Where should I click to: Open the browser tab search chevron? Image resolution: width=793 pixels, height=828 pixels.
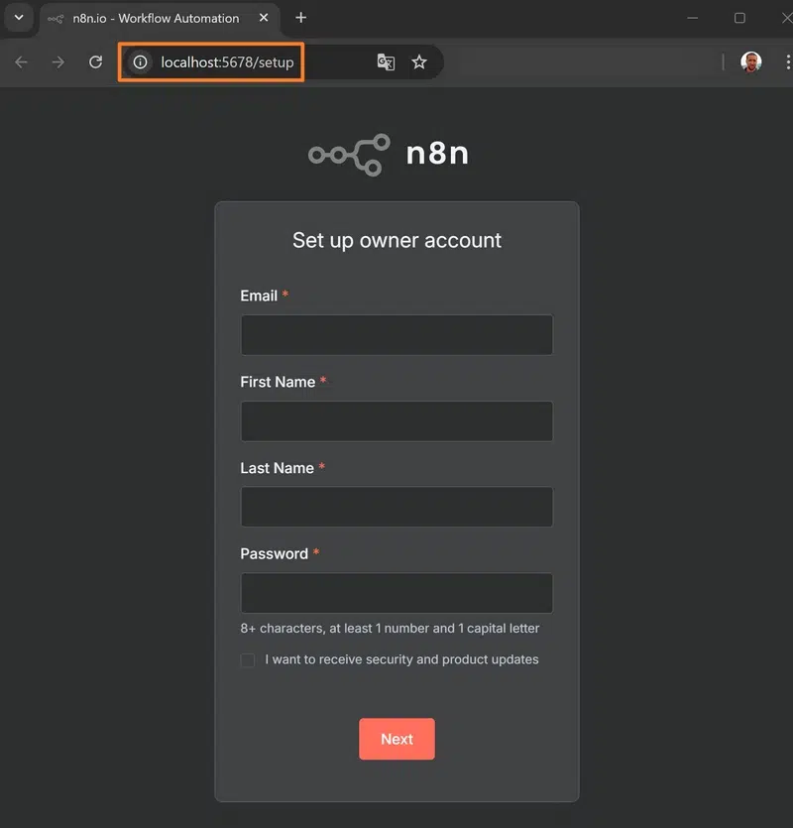[x=17, y=18]
